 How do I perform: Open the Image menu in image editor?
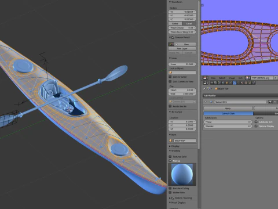pyautogui.click(x=232, y=78)
